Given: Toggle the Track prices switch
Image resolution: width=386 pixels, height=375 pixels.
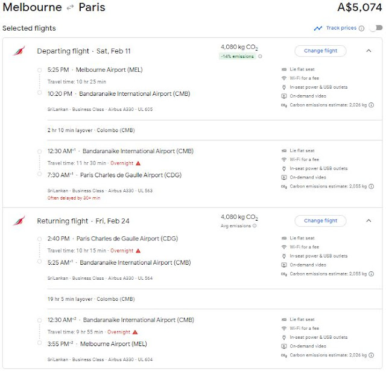Looking at the screenshot, I should pyautogui.click(x=376, y=28).
